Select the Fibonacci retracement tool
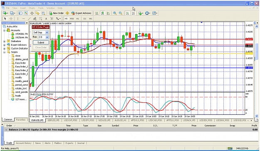The height and width of the screenshot is (151, 260). [40, 19]
